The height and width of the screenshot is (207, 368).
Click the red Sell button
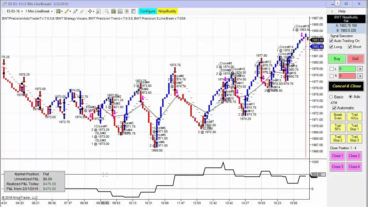coord(355,59)
